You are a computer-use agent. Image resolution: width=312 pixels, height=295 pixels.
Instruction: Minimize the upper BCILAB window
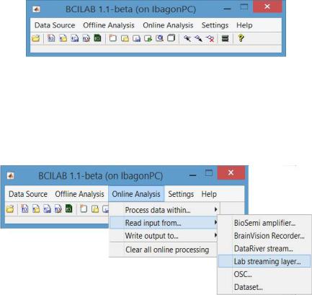pos(227,9)
